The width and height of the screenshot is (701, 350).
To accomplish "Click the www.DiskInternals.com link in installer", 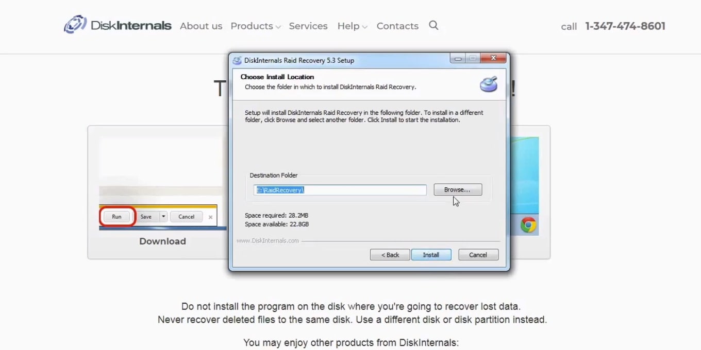I will coord(268,240).
